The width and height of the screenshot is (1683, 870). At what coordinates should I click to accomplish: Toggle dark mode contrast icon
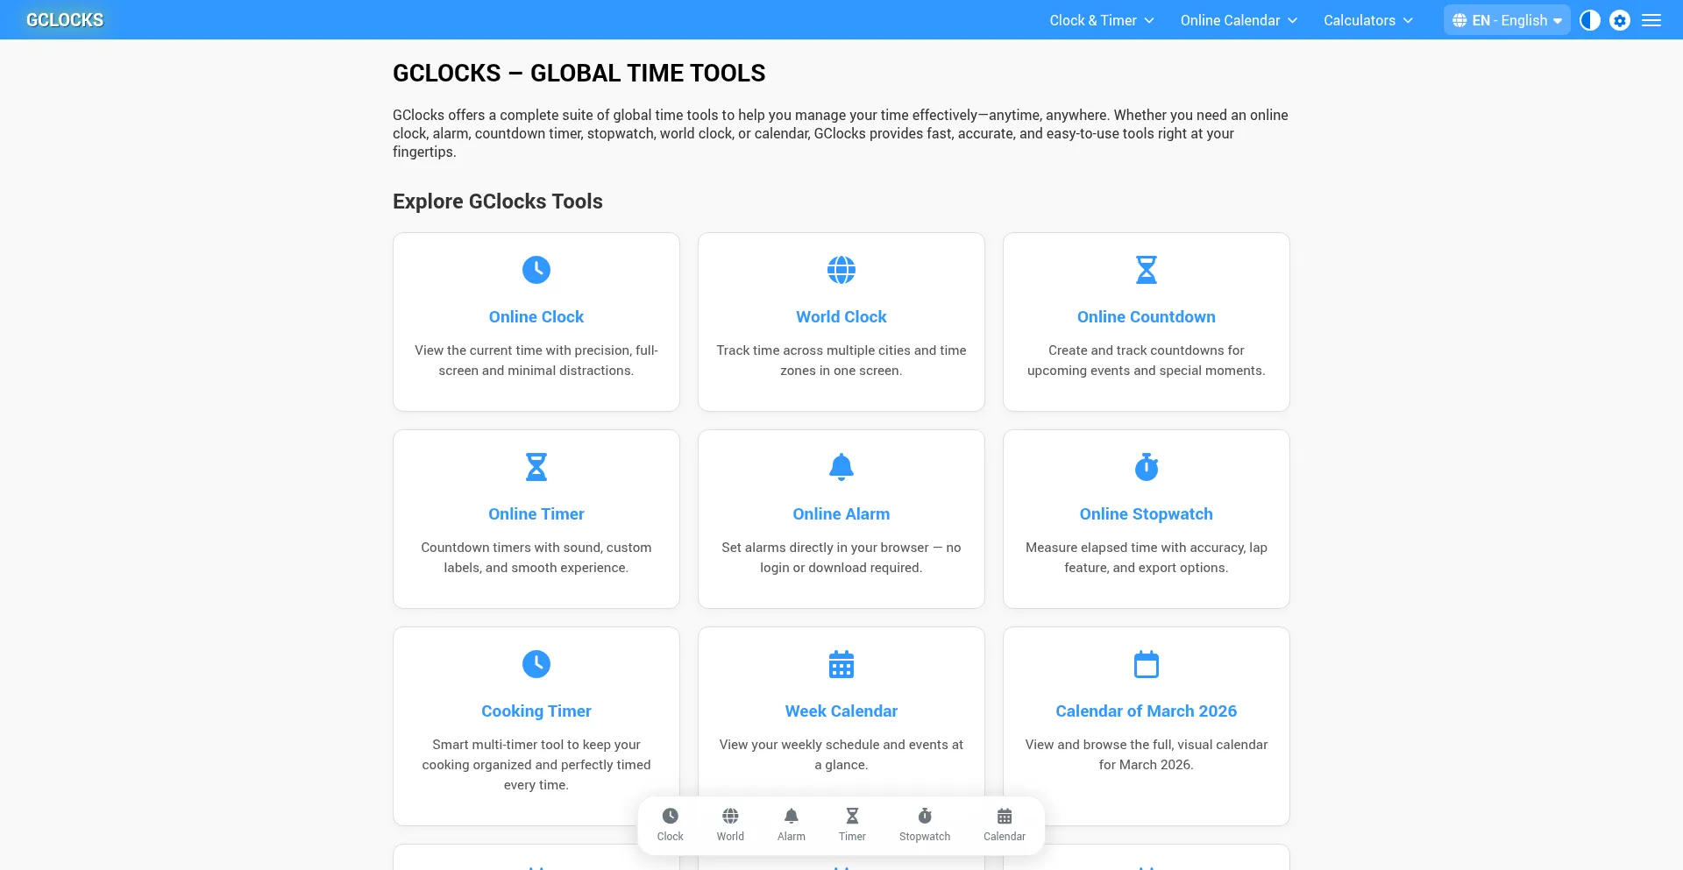(x=1590, y=20)
